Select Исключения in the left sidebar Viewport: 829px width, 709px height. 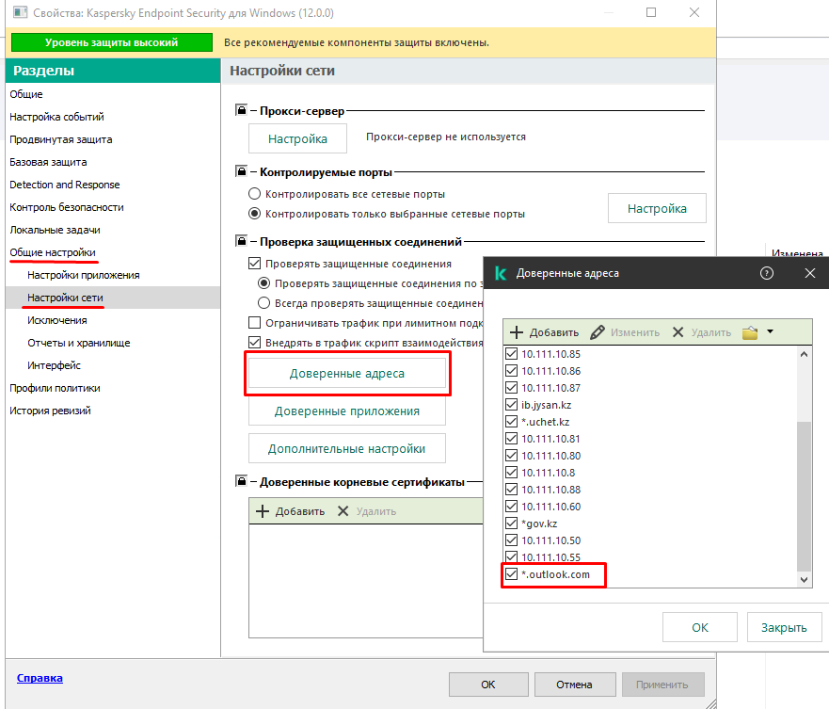point(56,320)
